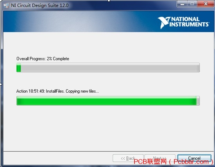Click the Overall Progress bar
This screenshot has width=215, height=167.
tap(108, 68)
